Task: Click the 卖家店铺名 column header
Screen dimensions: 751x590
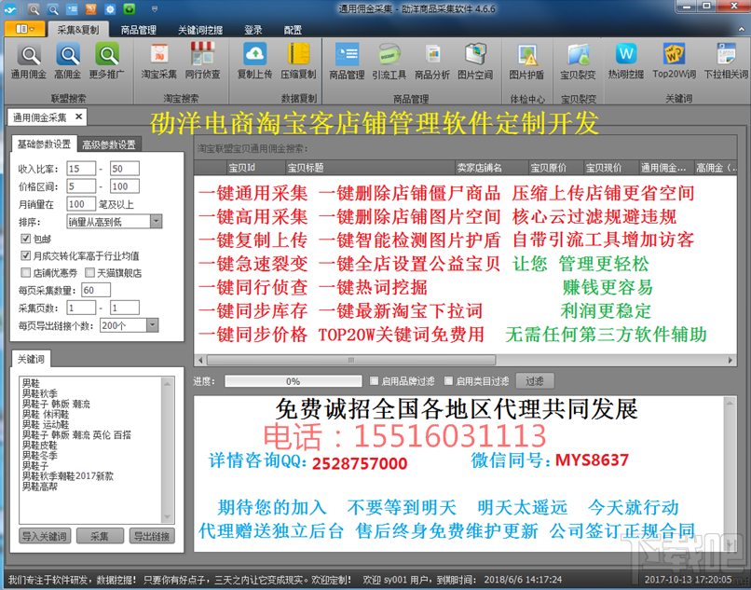Action: pos(491,168)
